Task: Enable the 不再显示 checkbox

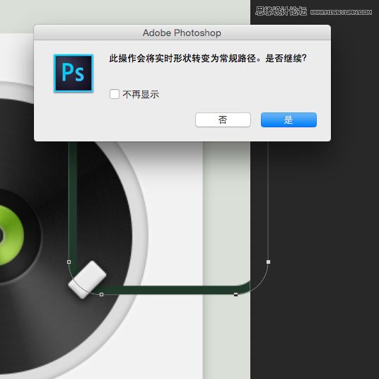Action: point(115,94)
